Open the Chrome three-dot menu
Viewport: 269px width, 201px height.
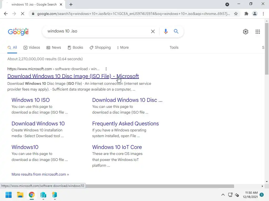[263, 14]
